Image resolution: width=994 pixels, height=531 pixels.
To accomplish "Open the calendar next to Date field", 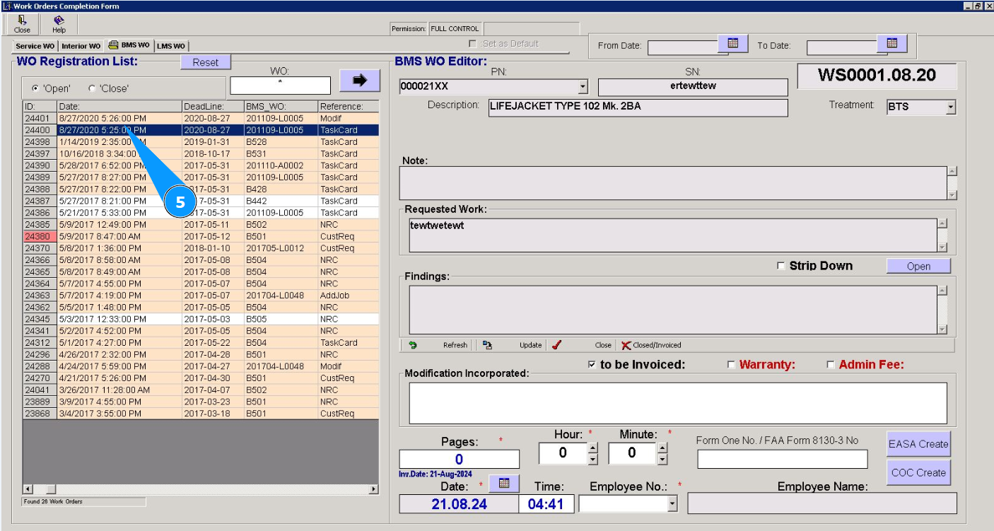I will 504,483.
